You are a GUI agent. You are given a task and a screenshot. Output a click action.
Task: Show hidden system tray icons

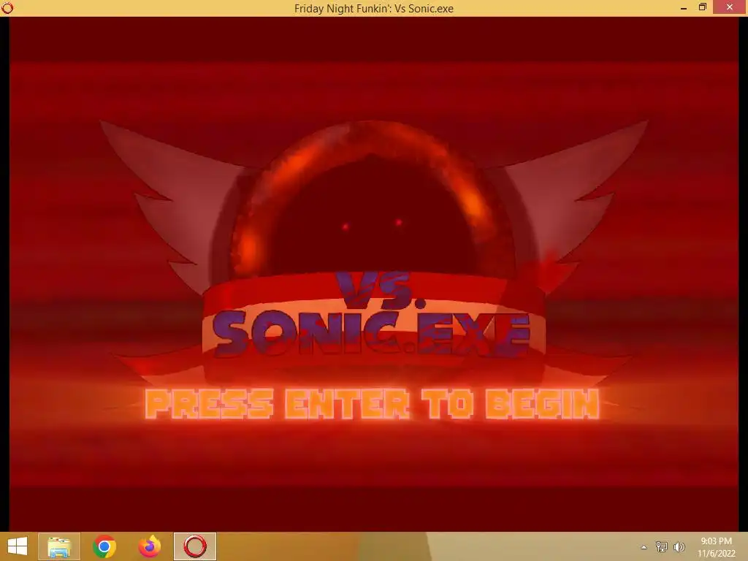(644, 547)
